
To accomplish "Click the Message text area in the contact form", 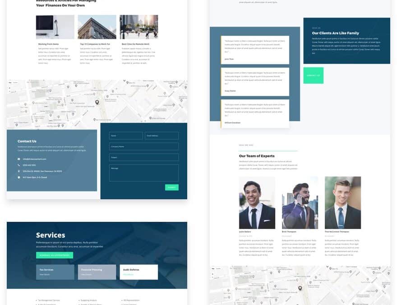I will point(144,173).
